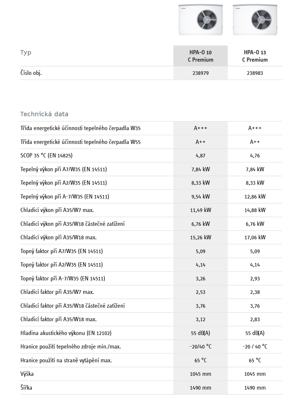Click order number 238979
This screenshot has height=396, width=308.
[200, 73]
